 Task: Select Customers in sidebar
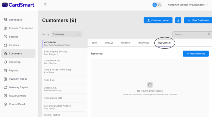pyautogui.click(x=18, y=53)
